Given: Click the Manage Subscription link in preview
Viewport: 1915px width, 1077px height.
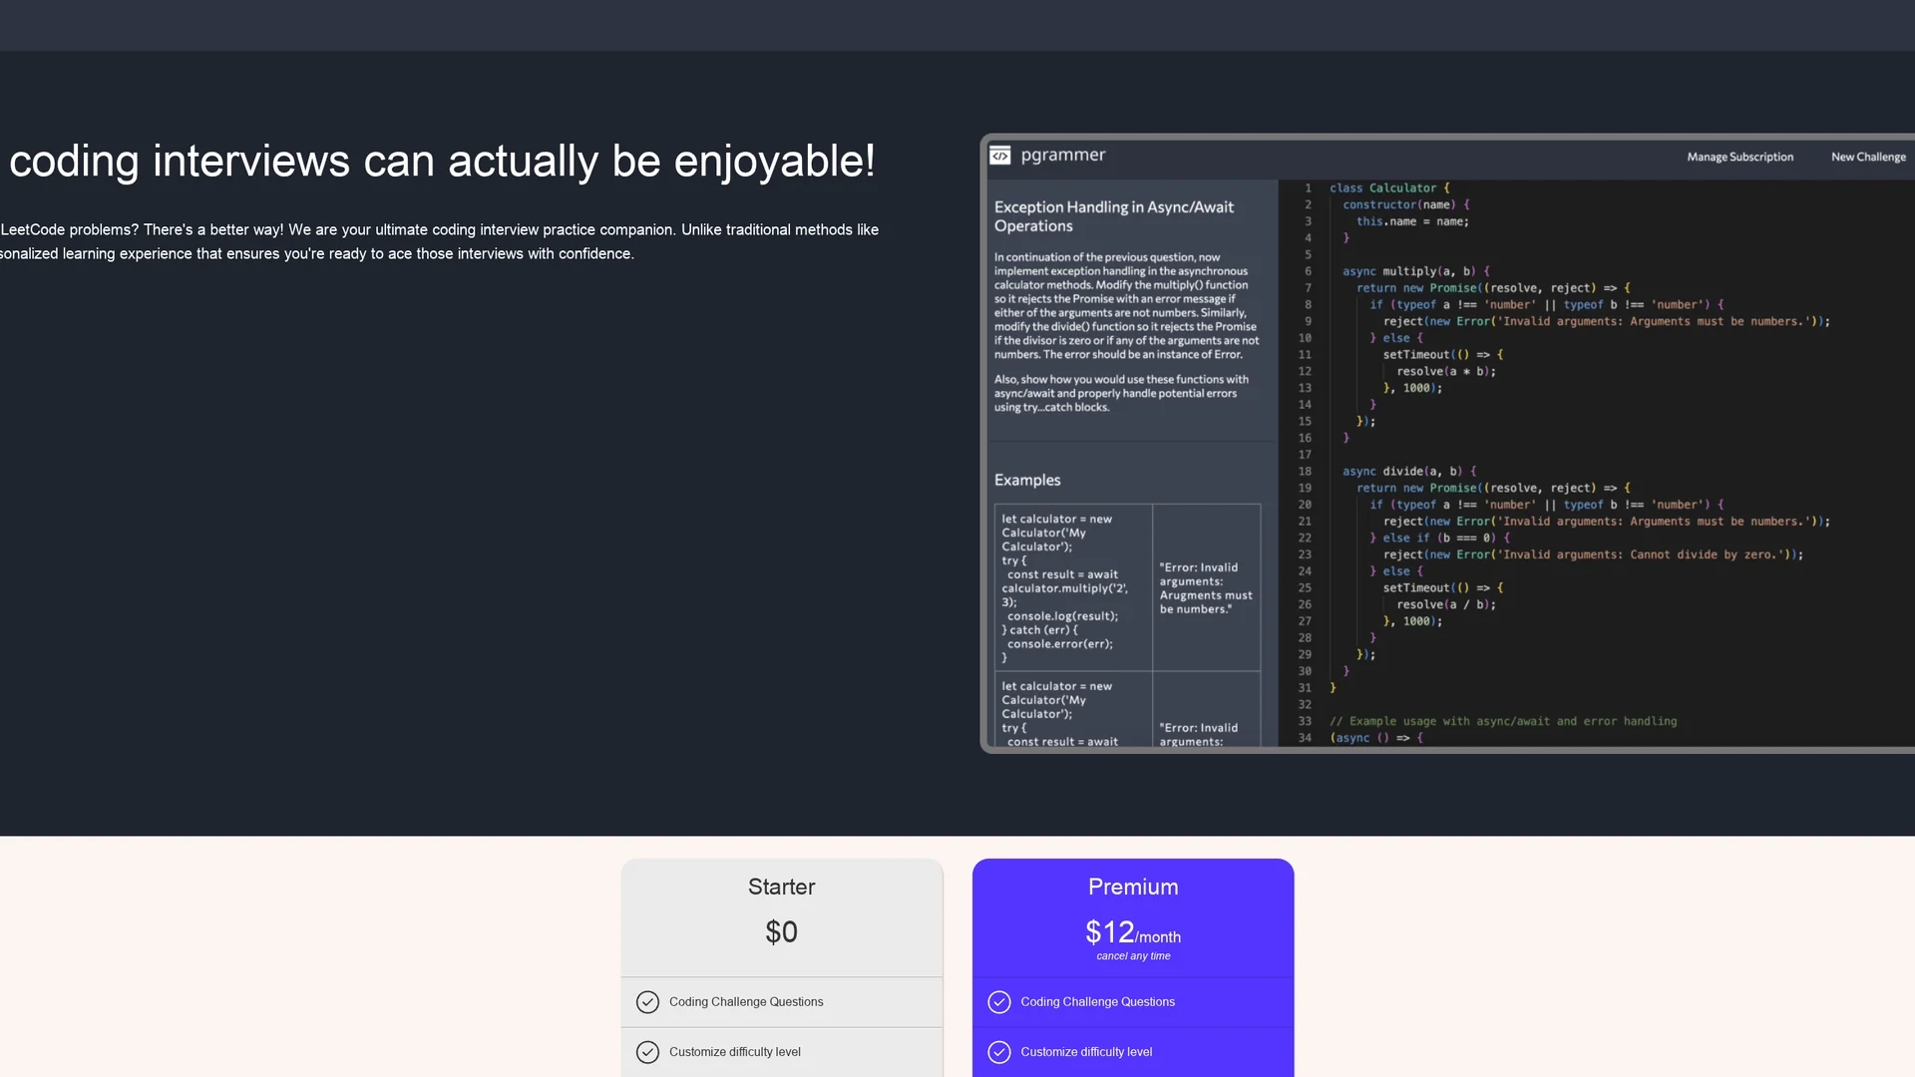Looking at the screenshot, I should point(1739,157).
